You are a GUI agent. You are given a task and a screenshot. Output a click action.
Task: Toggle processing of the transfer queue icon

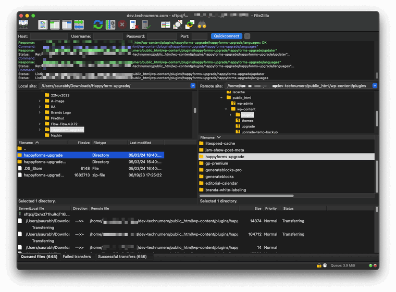pos(110,24)
